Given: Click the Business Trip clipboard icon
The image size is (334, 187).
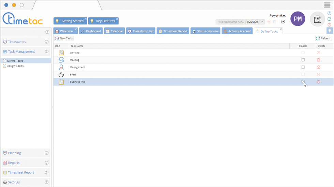Looking at the screenshot, I should (61, 82).
